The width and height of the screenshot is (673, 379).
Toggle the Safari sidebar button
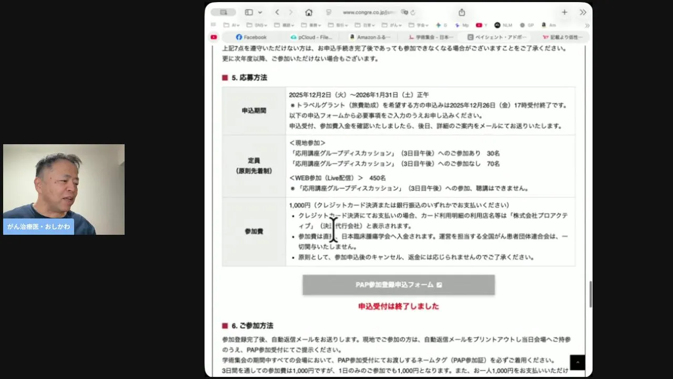tap(249, 12)
